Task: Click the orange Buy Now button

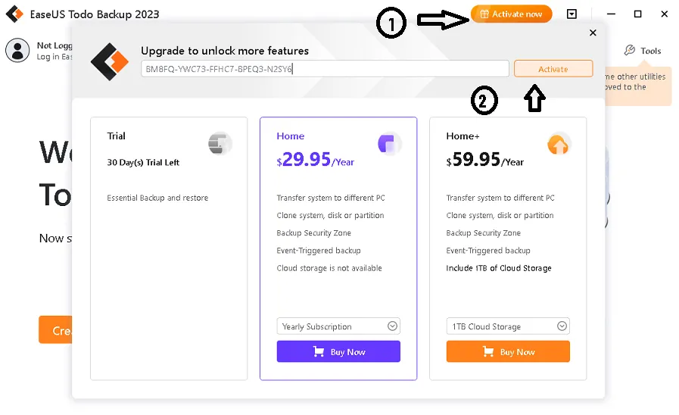Action: [x=508, y=351]
